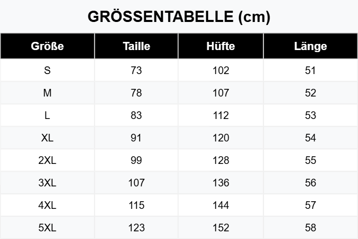The width and height of the screenshot is (358, 239).
Task: Select the size S cell
Action: click(47, 70)
